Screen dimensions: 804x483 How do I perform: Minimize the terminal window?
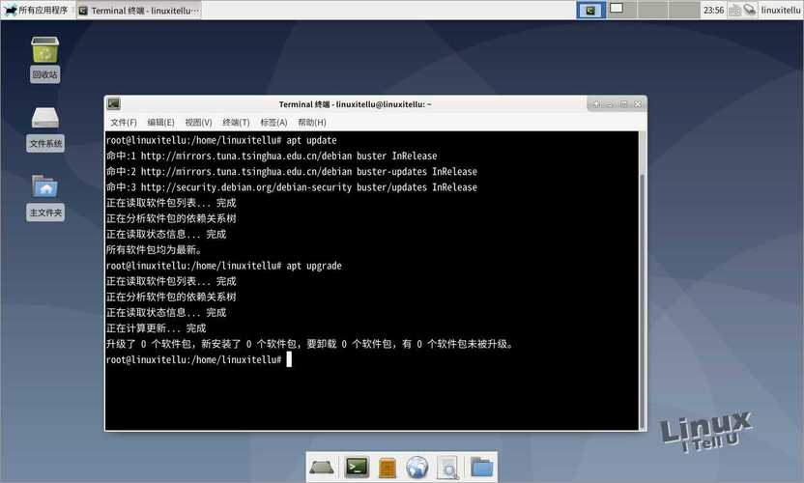tap(610, 104)
